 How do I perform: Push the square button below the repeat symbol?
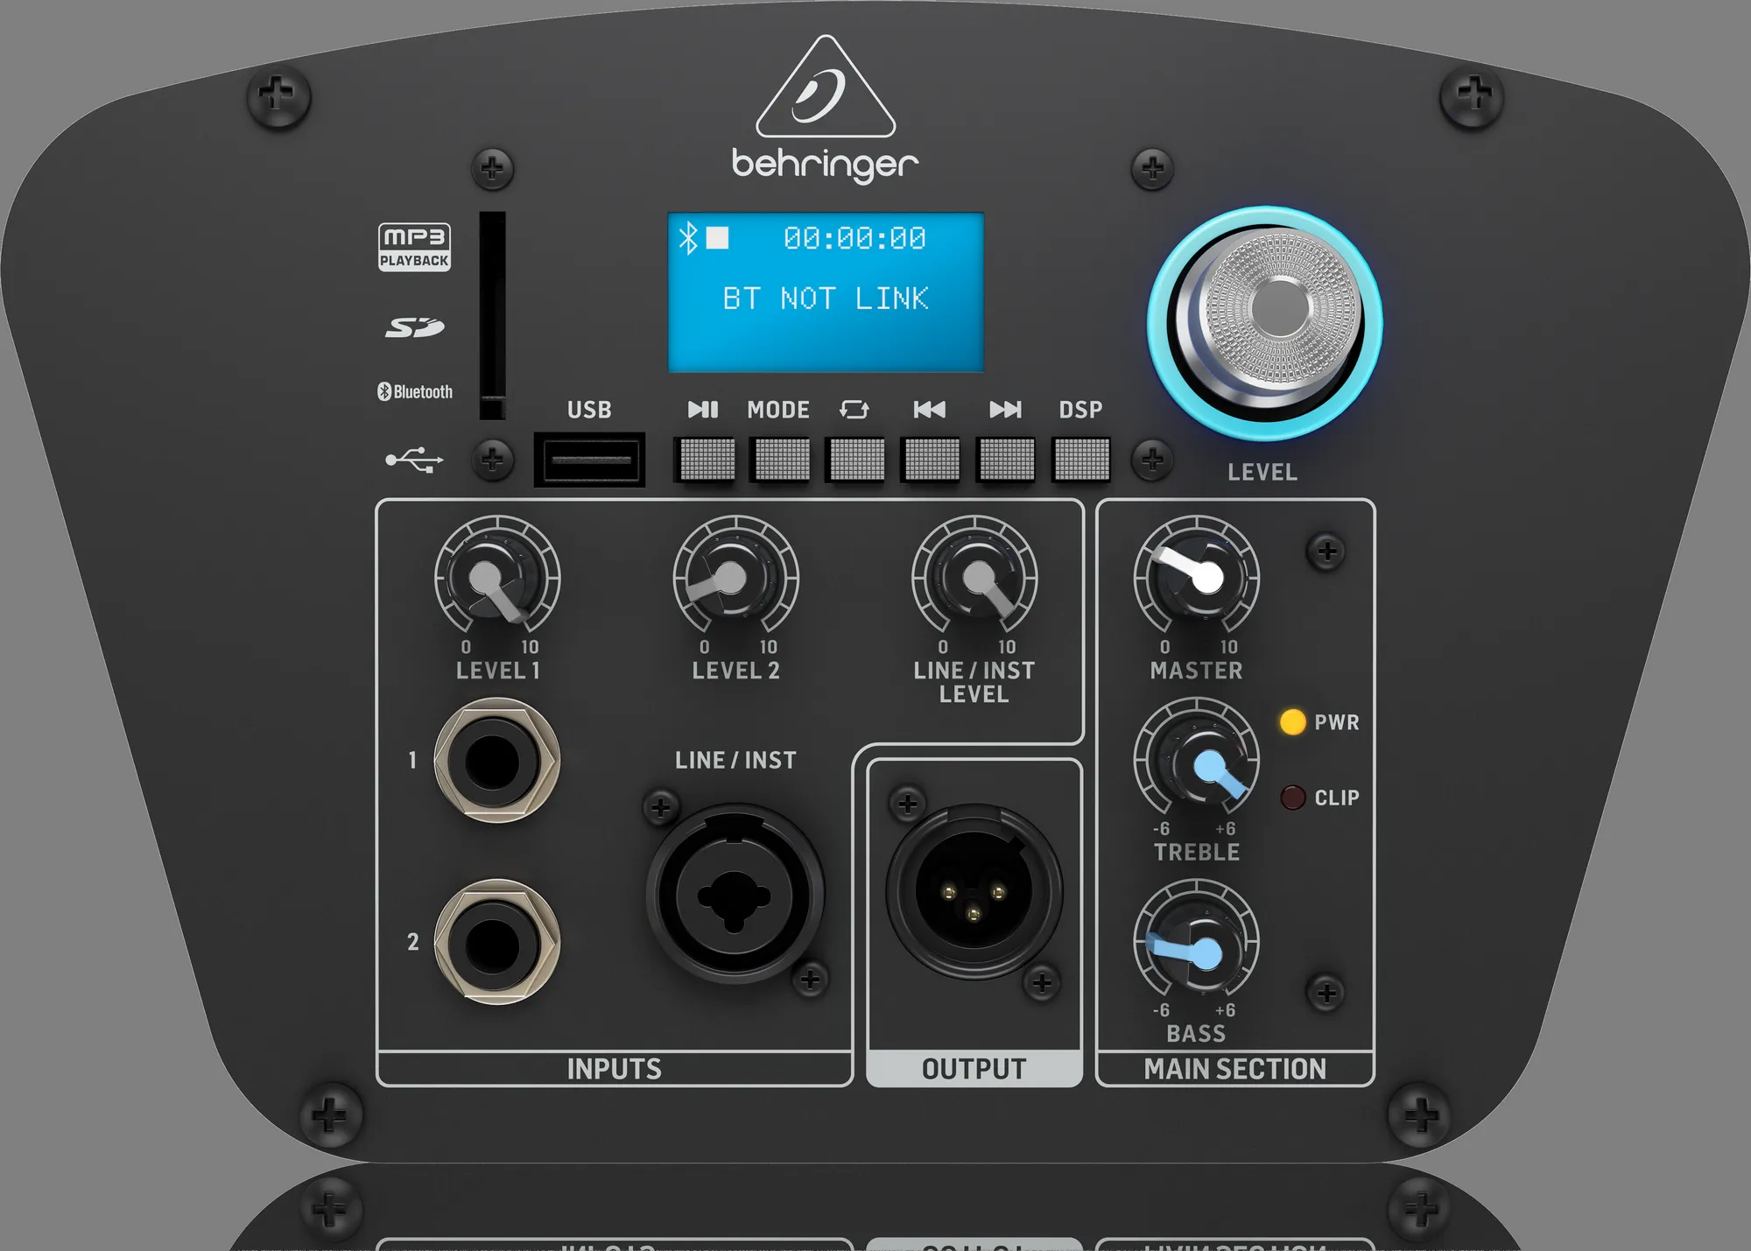coord(856,460)
